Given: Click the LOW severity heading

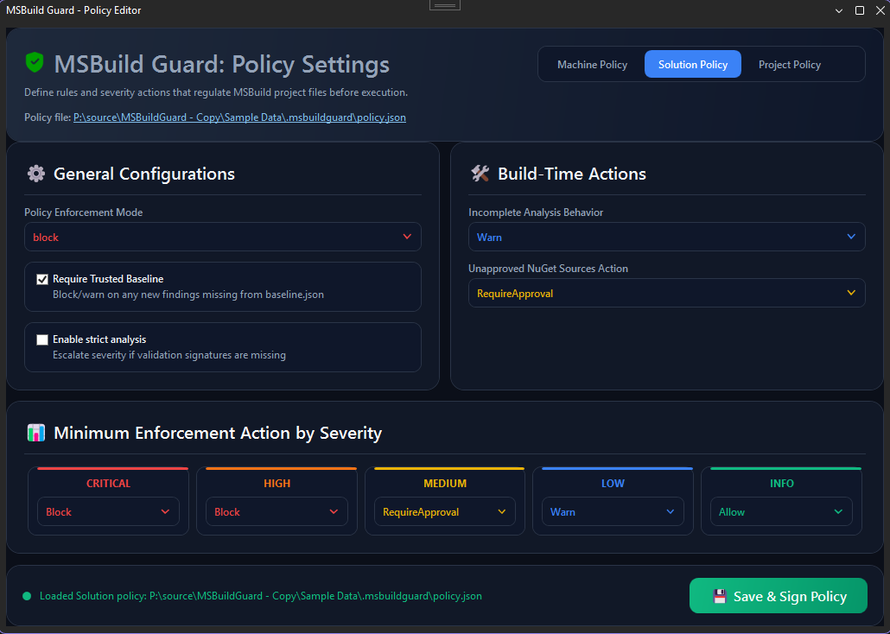Looking at the screenshot, I should coord(613,483).
